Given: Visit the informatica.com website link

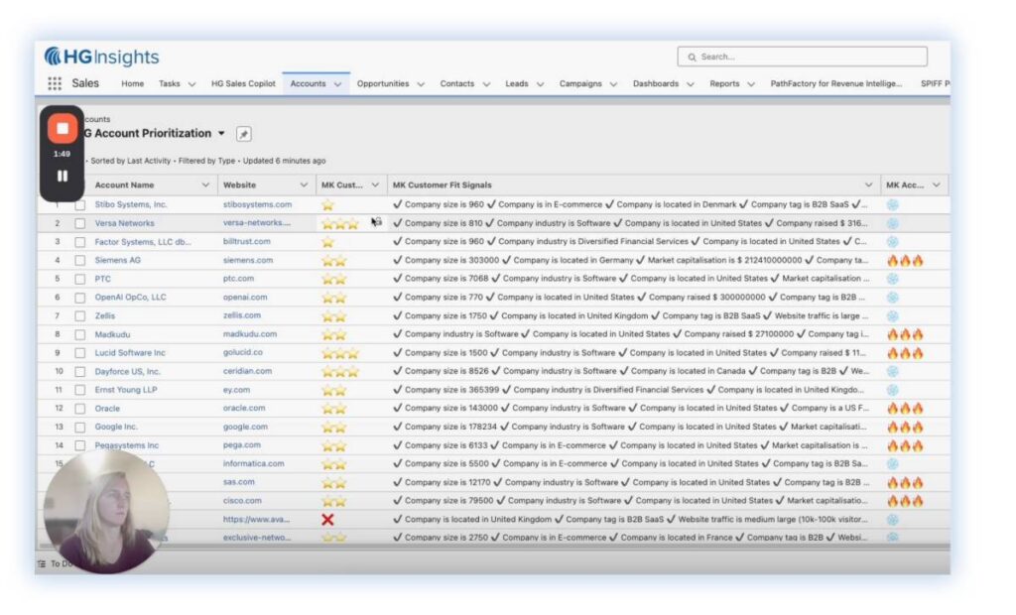Looking at the screenshot, I should coord(253,464).
